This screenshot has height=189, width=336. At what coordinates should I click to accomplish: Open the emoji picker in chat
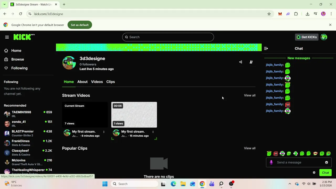pyautogui.click(x=327, y=162)
